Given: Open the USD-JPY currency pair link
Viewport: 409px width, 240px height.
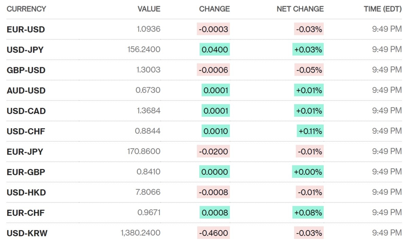Looking at the screenshot, I should [25, 50].
